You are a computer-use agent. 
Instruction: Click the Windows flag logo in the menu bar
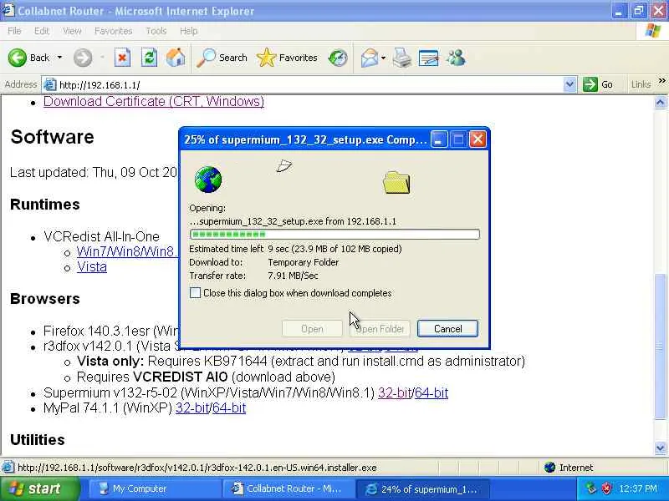(653, 31)
